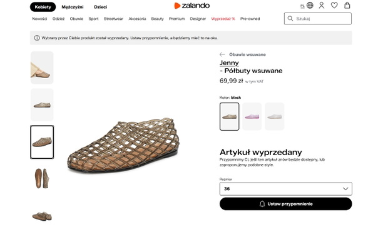This screenshot has height=227, width=388.
Task: Open the Jenny brand link
Action: [229, 63]
